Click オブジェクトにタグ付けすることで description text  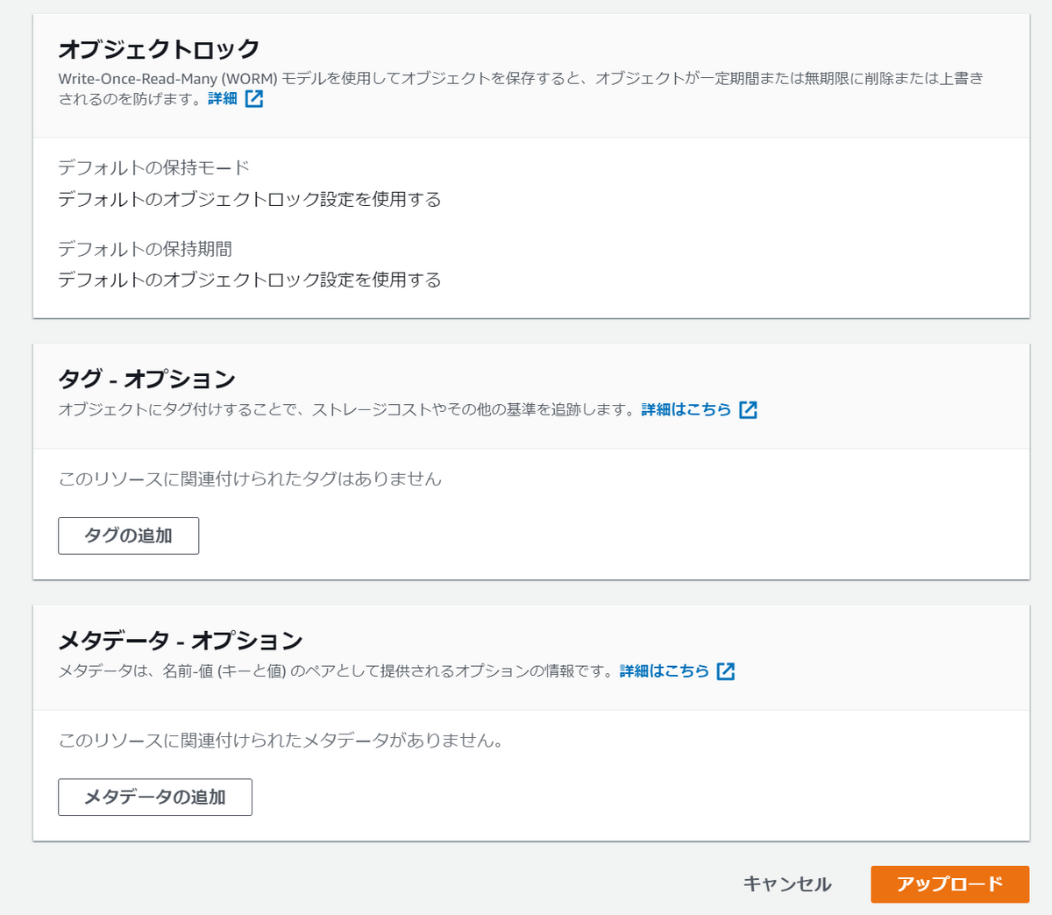pyautogui.click(x=346, y=409)
